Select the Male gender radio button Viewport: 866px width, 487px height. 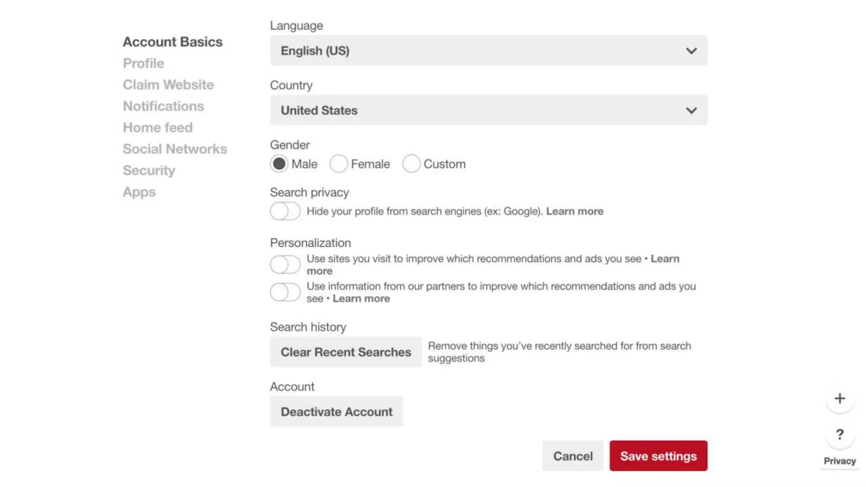click(x=279, y=164)
